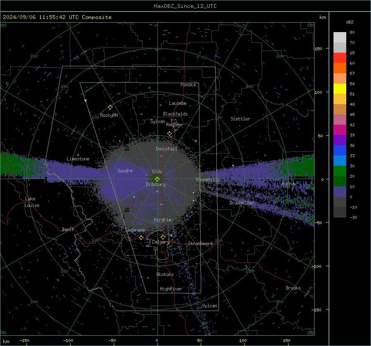
Task: Click the RockyMH label
Action: tap(109, 115)
